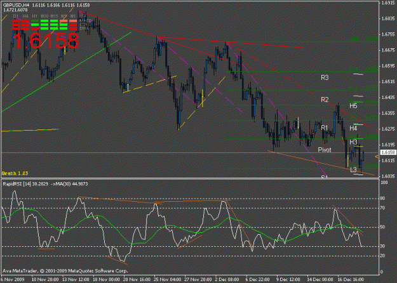Click the 1.6515 value on price scale
Image resolution: width=397 pixels, height=283 pixels.
(x=388, y=82)
